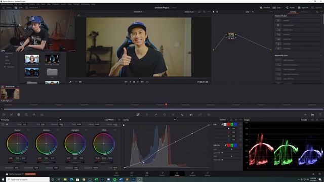This screenshot has height=182, width=324.
Task: Switch to the Settings tab in Open FX
Action: 304,12
